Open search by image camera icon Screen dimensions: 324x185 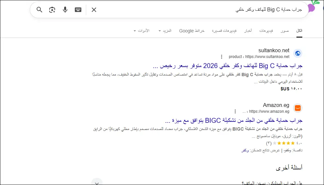click(52, 10)
